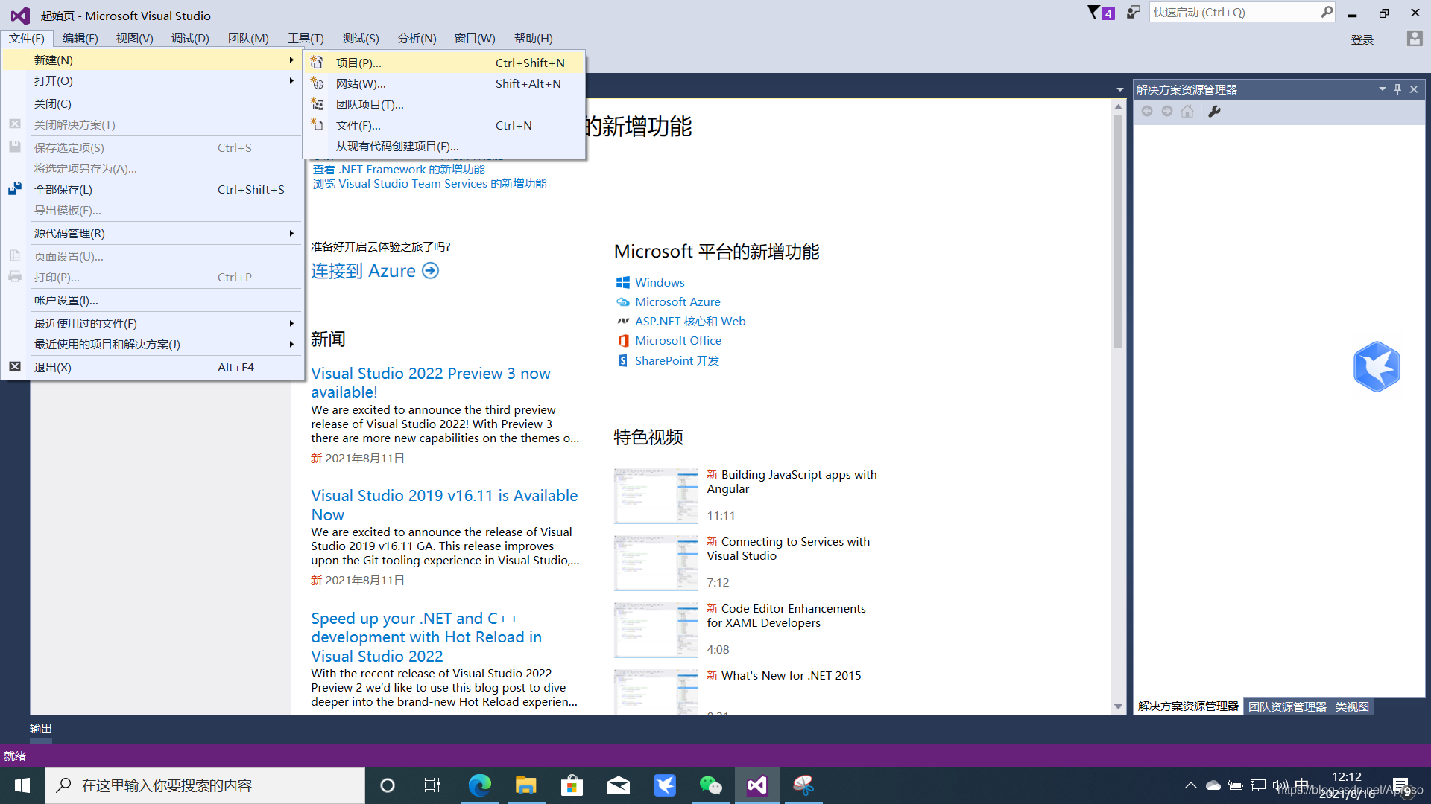Open File Explorer from taskbar

click(526, 785)
